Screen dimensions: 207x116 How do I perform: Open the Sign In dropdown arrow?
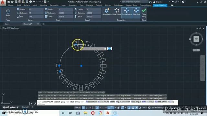click(x=169, y=2)
